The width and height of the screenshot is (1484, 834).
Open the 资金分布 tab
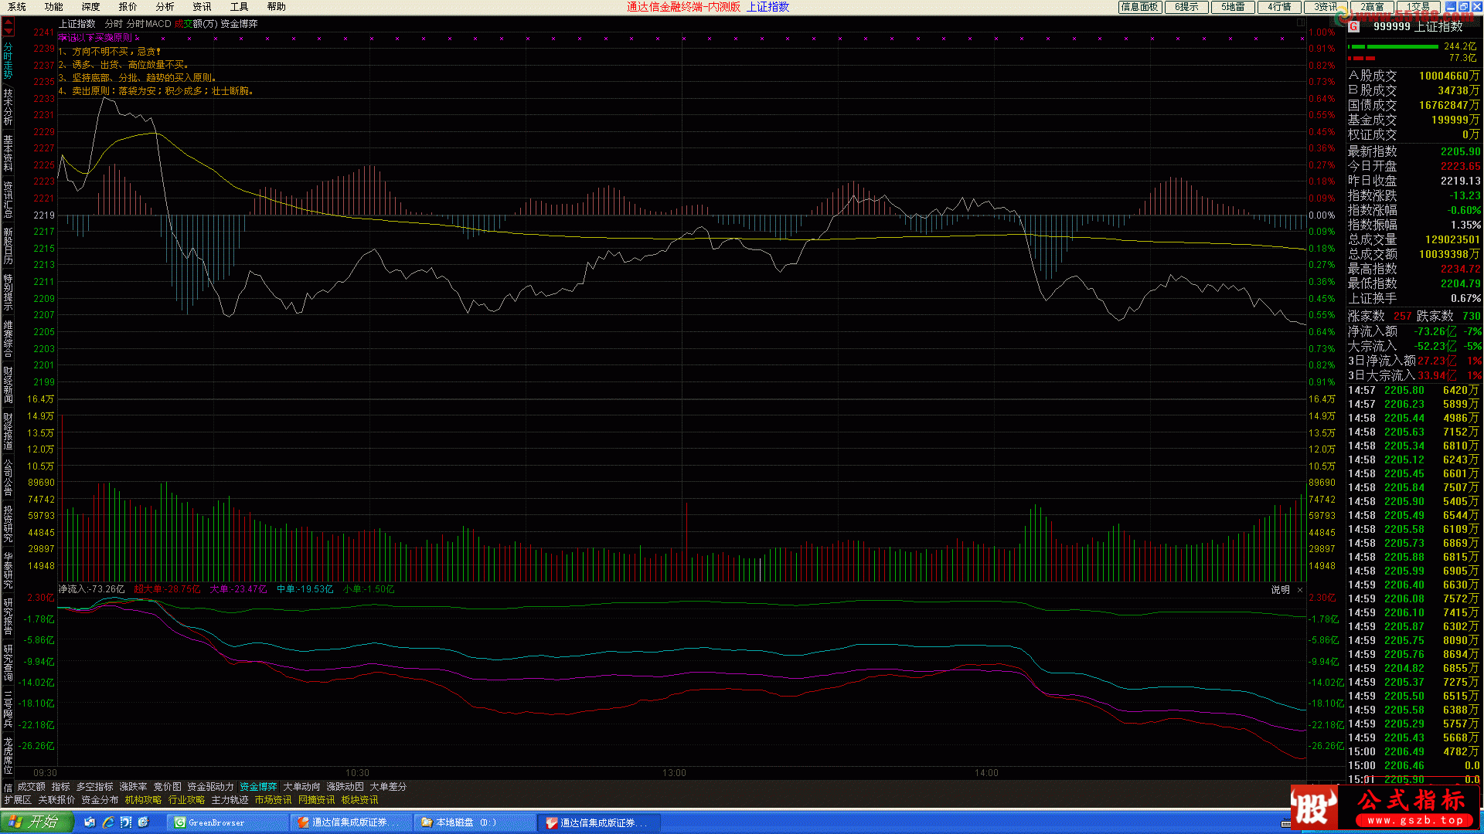click(100, 800)
